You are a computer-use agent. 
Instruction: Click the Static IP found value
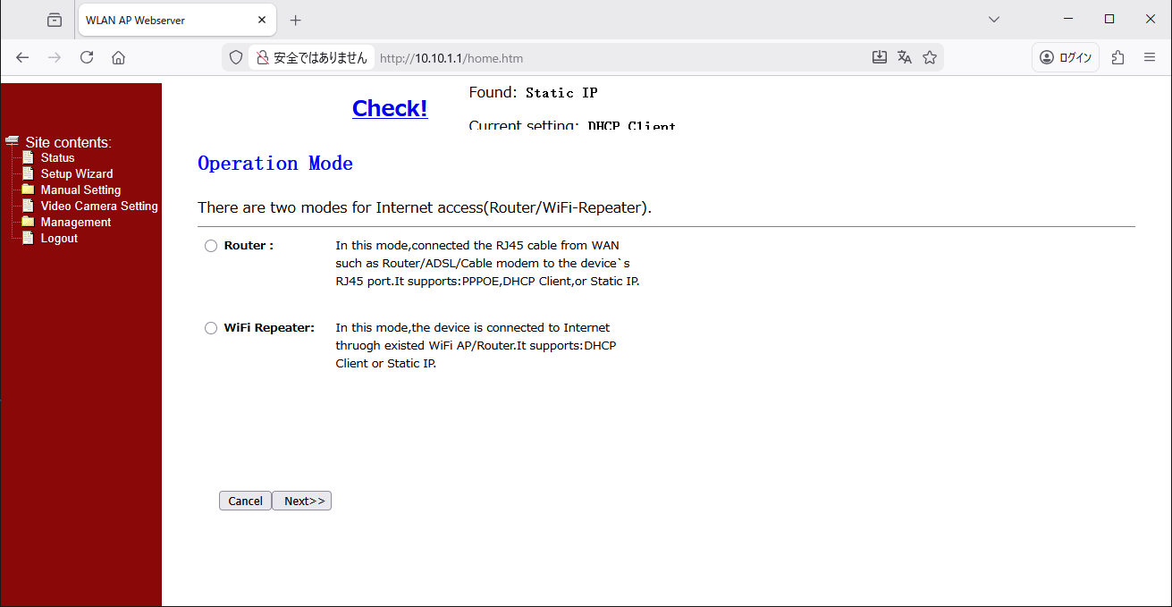tap(561, 93)
